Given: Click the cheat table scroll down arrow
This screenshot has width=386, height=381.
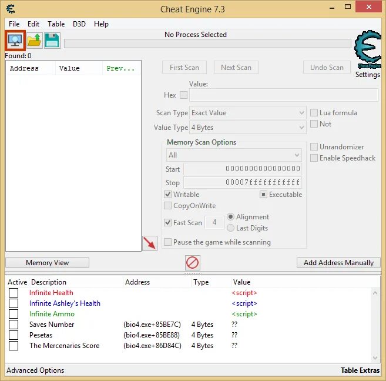Looking at the screenshot, I should (375, 357).
